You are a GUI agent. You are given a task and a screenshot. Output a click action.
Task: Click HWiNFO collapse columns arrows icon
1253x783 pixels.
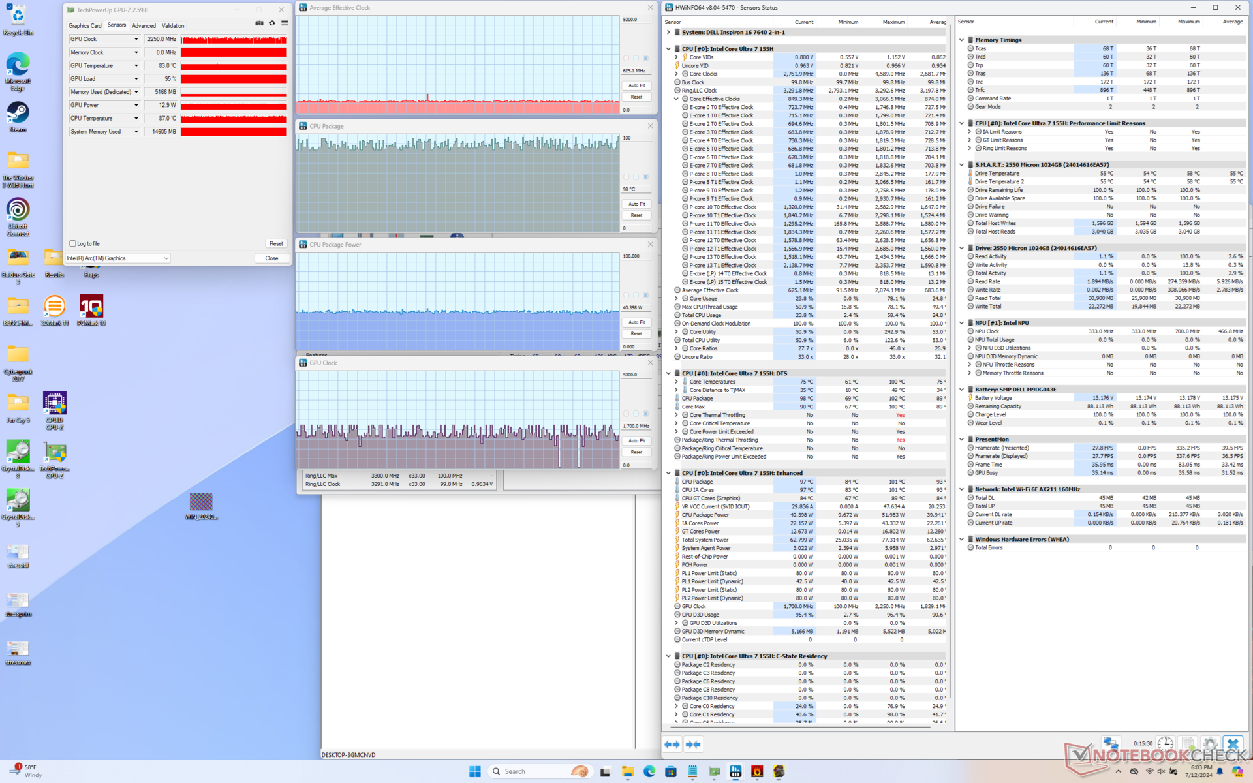coord(693,745)
